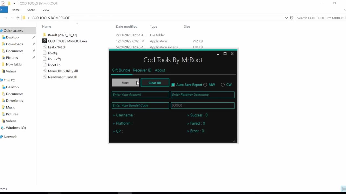
Task: Maximize the Cod Tools window
Action: (x=225, y=54)
